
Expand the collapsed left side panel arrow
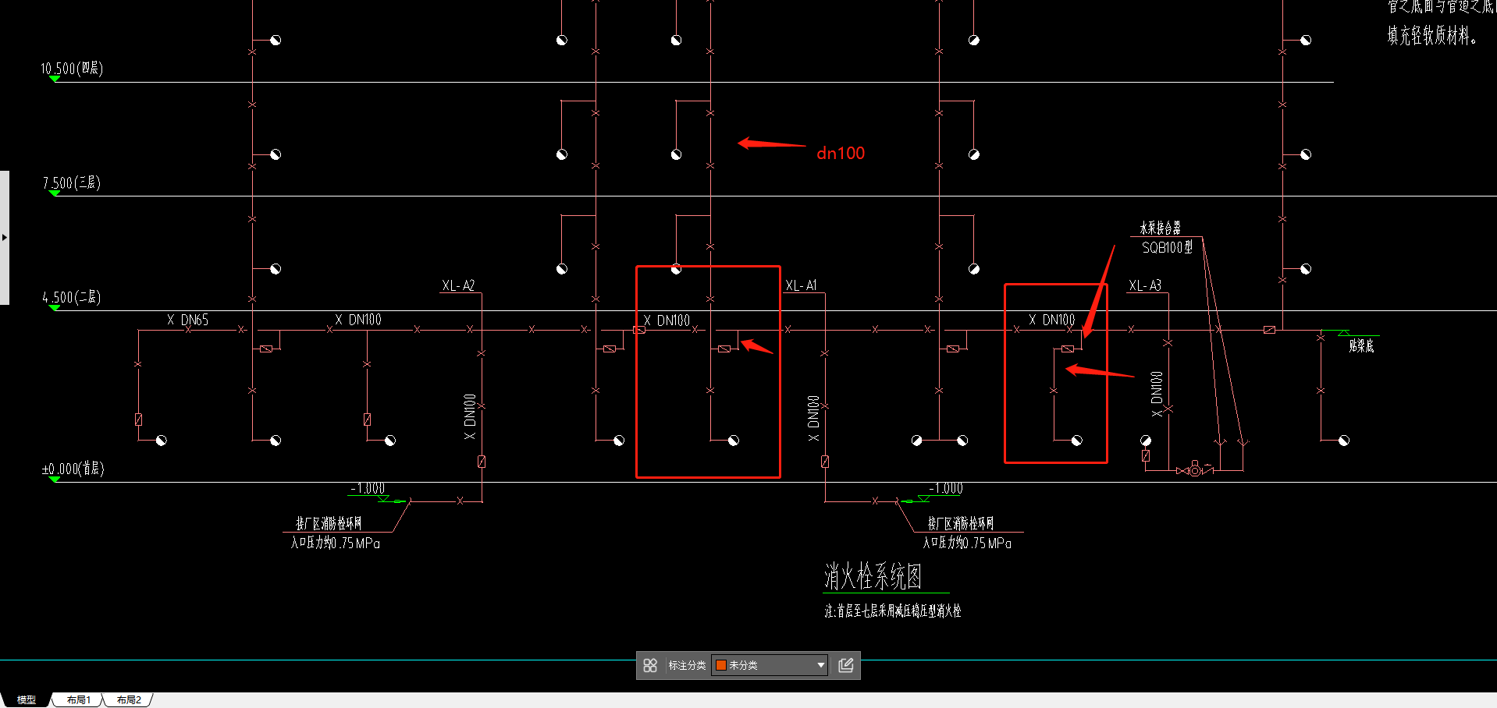point(5,237)
